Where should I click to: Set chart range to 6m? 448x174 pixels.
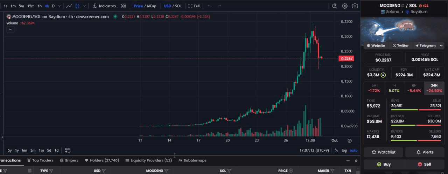click(24, 150)
